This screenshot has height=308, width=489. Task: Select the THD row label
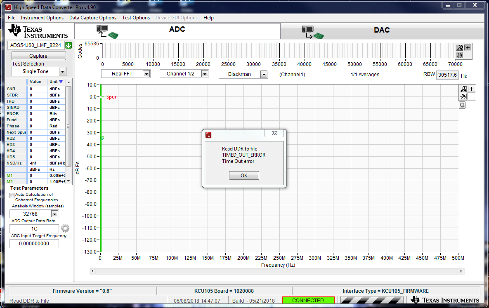(x=11, y=101)
